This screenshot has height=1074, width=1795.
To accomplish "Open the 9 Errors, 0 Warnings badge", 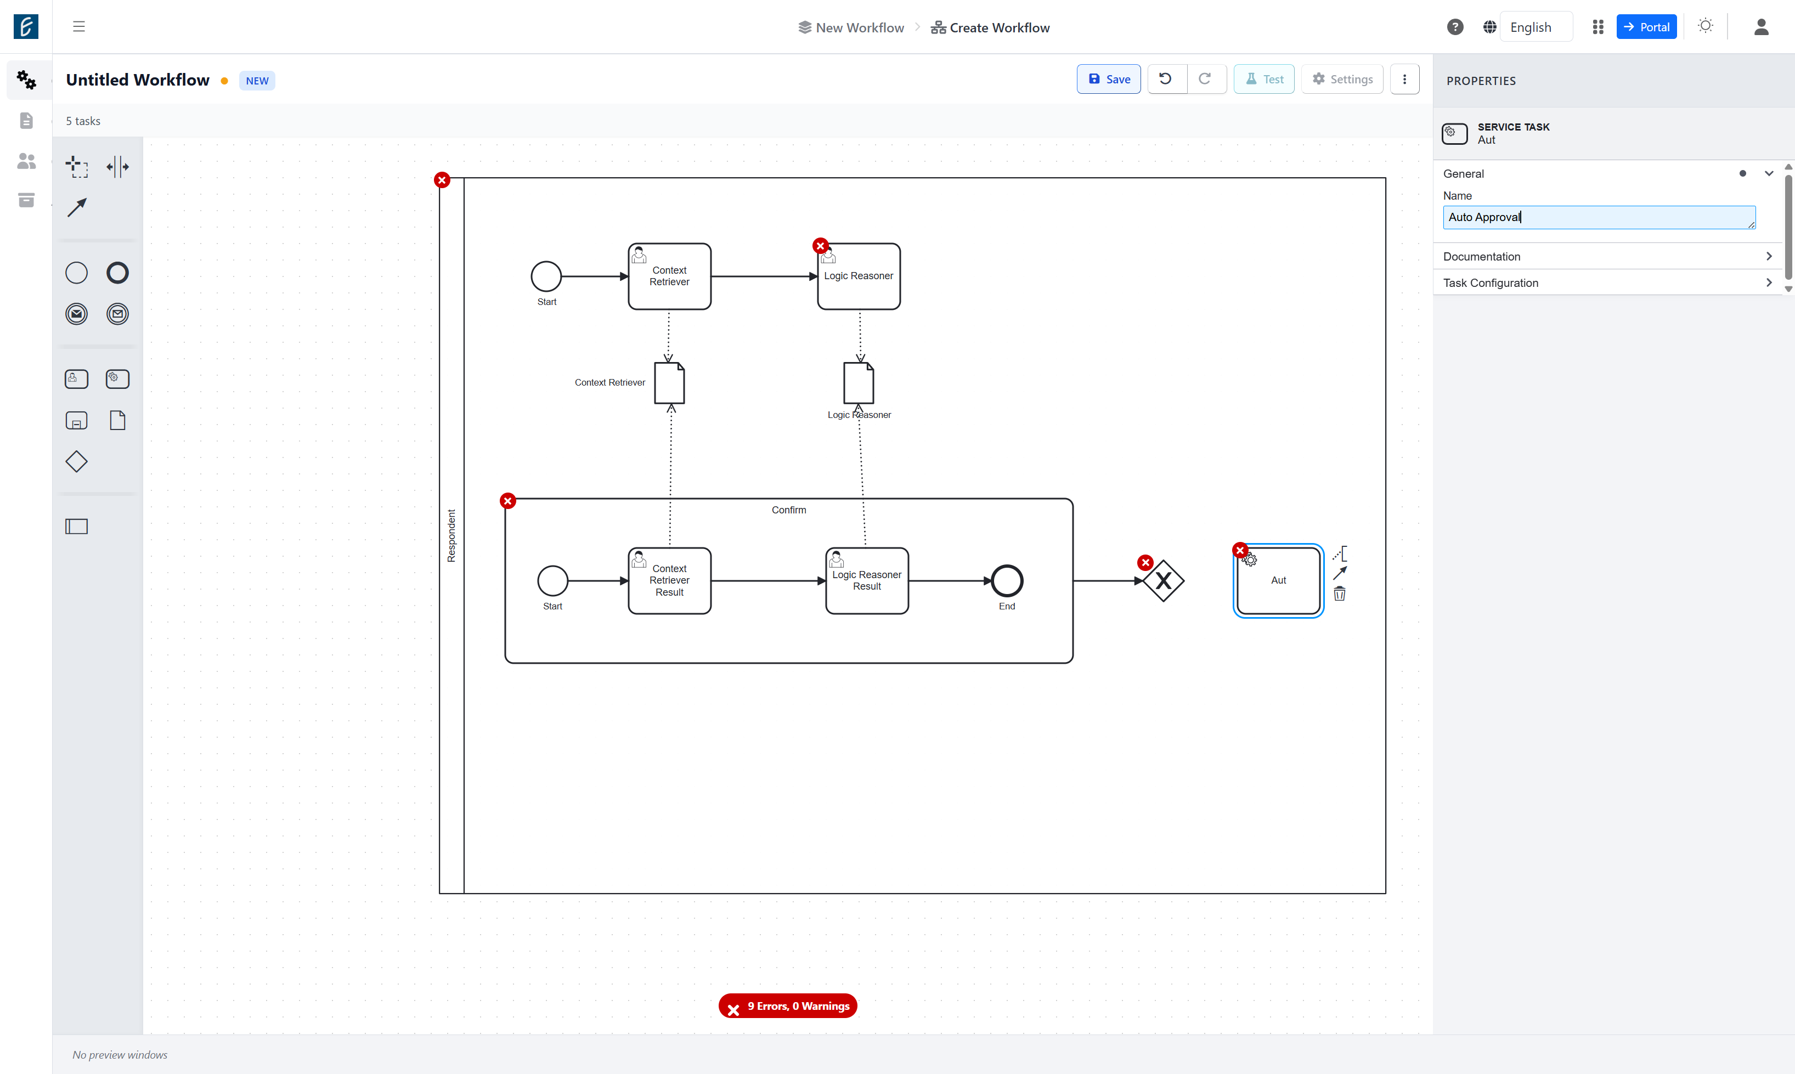I will 787,1006.
